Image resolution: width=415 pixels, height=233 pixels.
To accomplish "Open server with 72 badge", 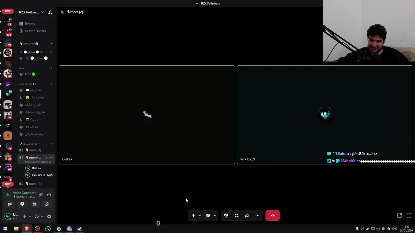I will click(x=8, y=42).
